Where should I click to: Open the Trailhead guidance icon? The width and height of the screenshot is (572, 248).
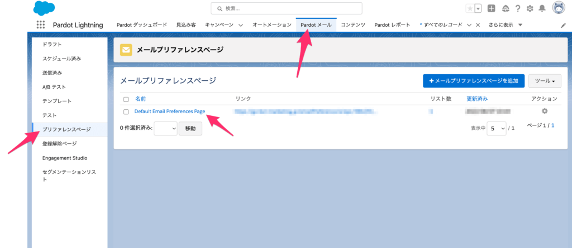pyautogui.click(x=505, y=8)
